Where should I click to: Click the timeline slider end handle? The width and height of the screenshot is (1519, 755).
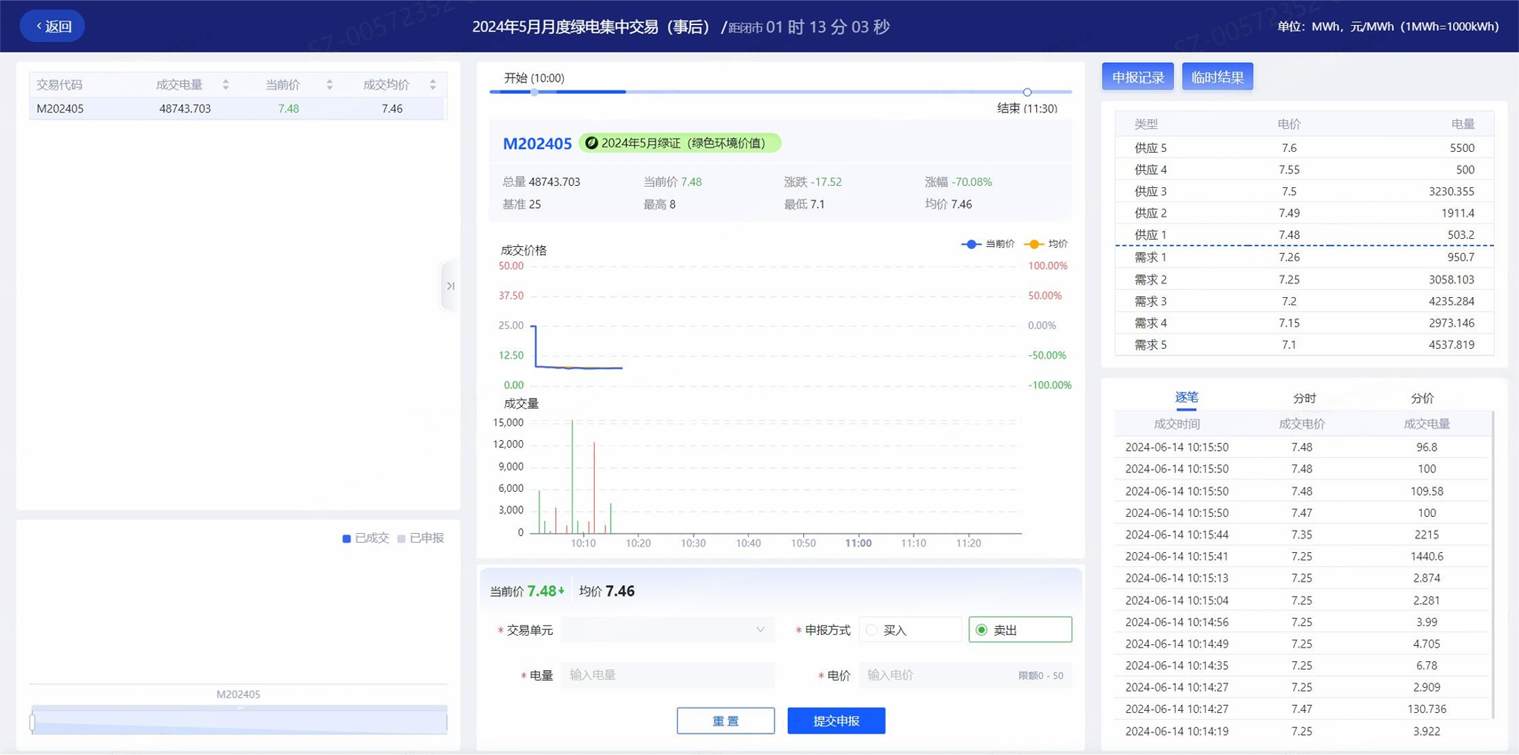click(1027, 92)
